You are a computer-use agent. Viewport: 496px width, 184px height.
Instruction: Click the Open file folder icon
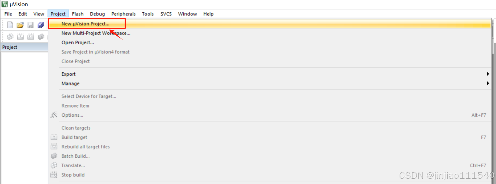(x=20, y=25)
